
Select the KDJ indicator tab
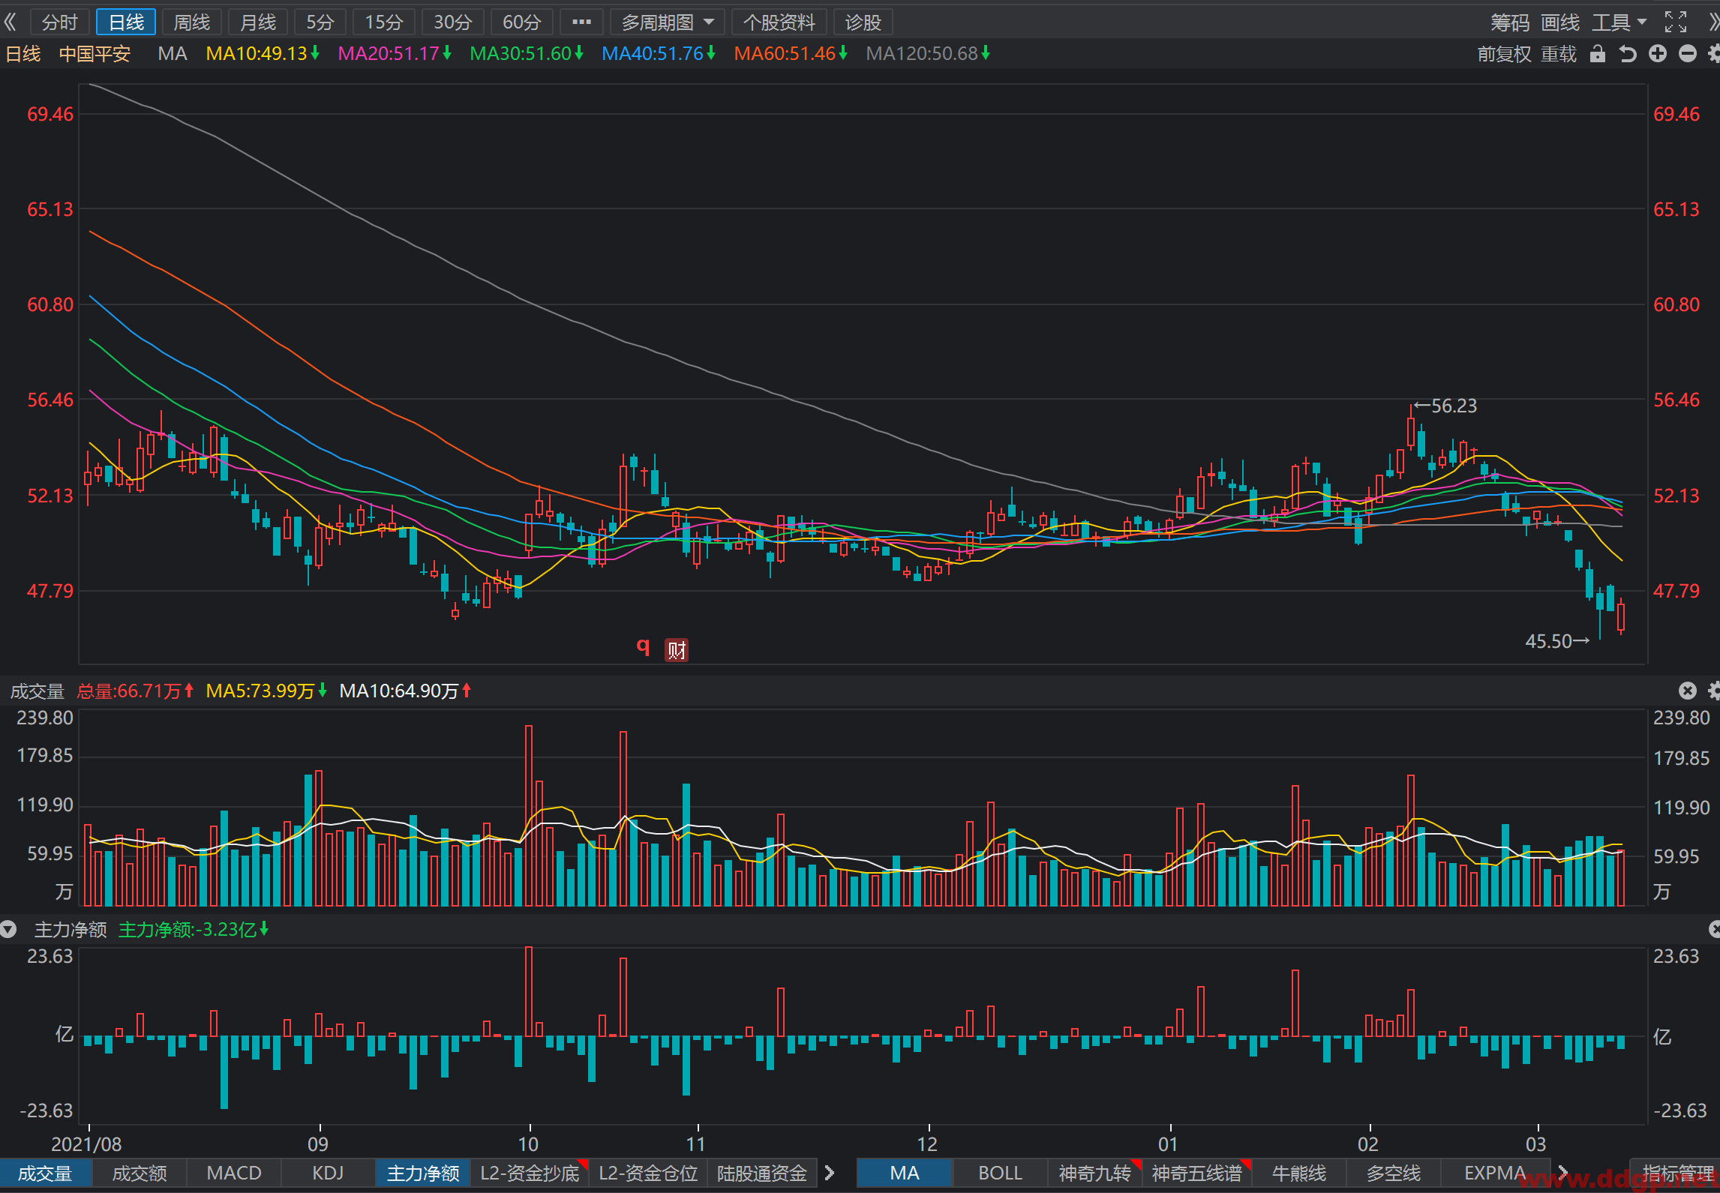tap(328, 1174)
